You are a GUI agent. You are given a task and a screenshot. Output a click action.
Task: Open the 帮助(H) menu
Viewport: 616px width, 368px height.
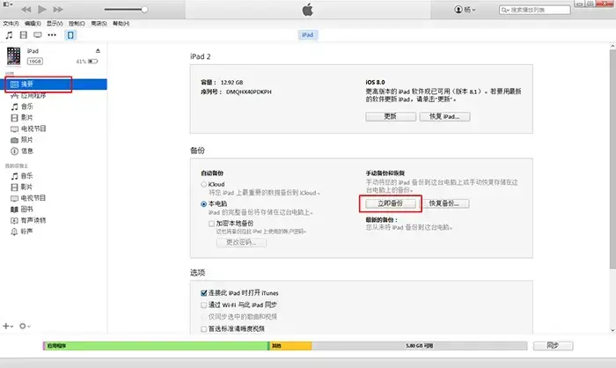click(121, 24)
